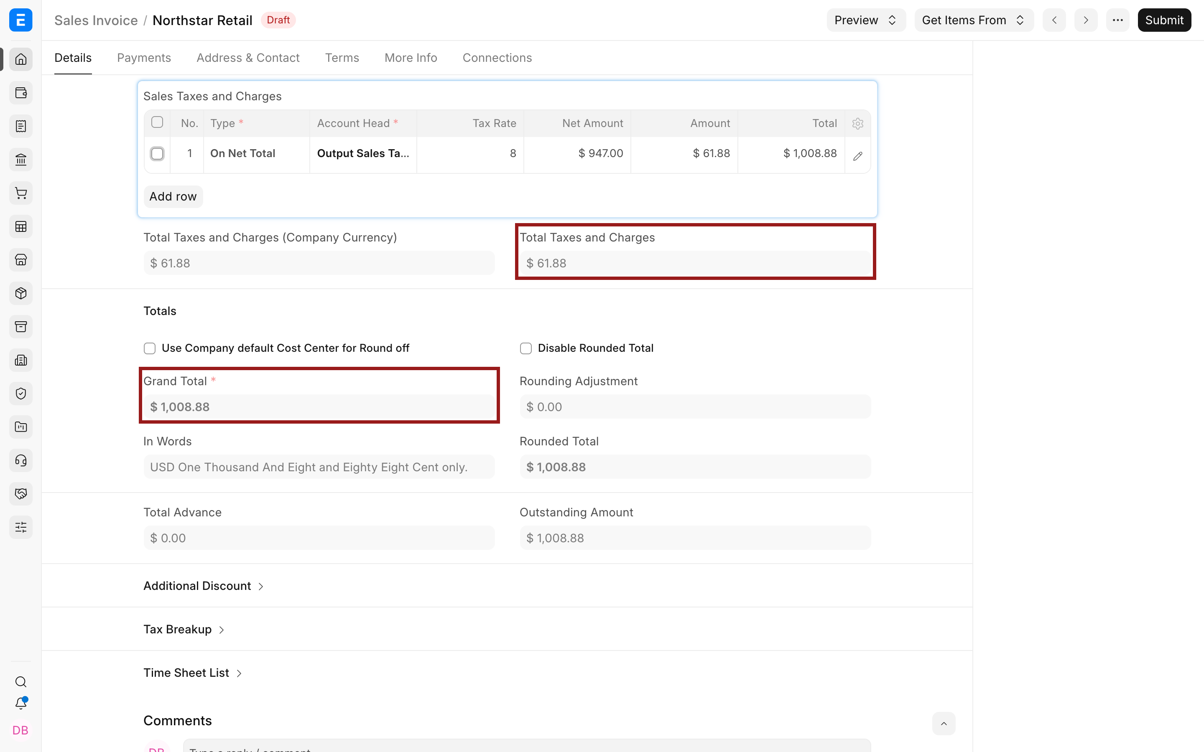Toggle select-all checkbox in tax table header

(x=157, y=122)
